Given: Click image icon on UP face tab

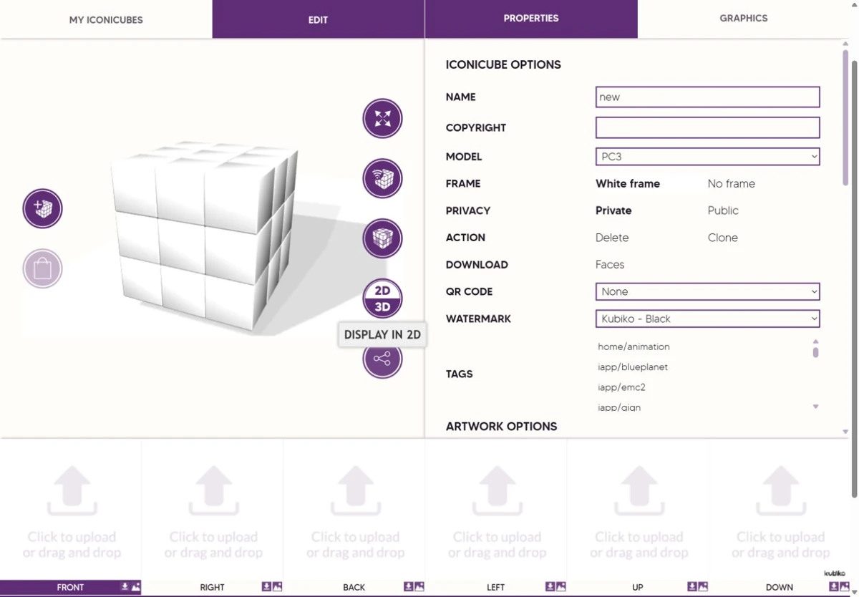Looking at the screenshot, I should pos(703,587).
